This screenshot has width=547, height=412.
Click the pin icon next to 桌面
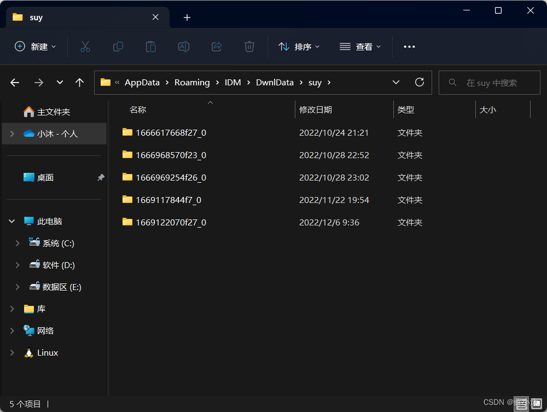(101, 178)
